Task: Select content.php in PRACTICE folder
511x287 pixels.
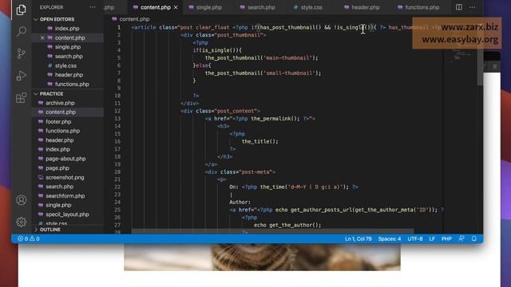Action: click(61, 112)
